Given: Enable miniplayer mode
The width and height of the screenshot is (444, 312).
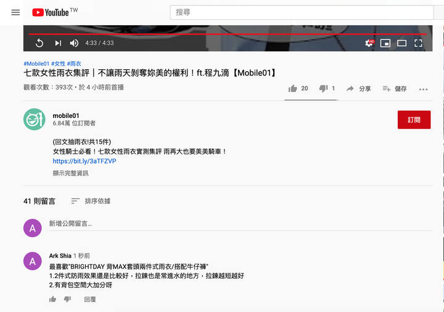Looking at the screenshot, I should click(385, 43).
